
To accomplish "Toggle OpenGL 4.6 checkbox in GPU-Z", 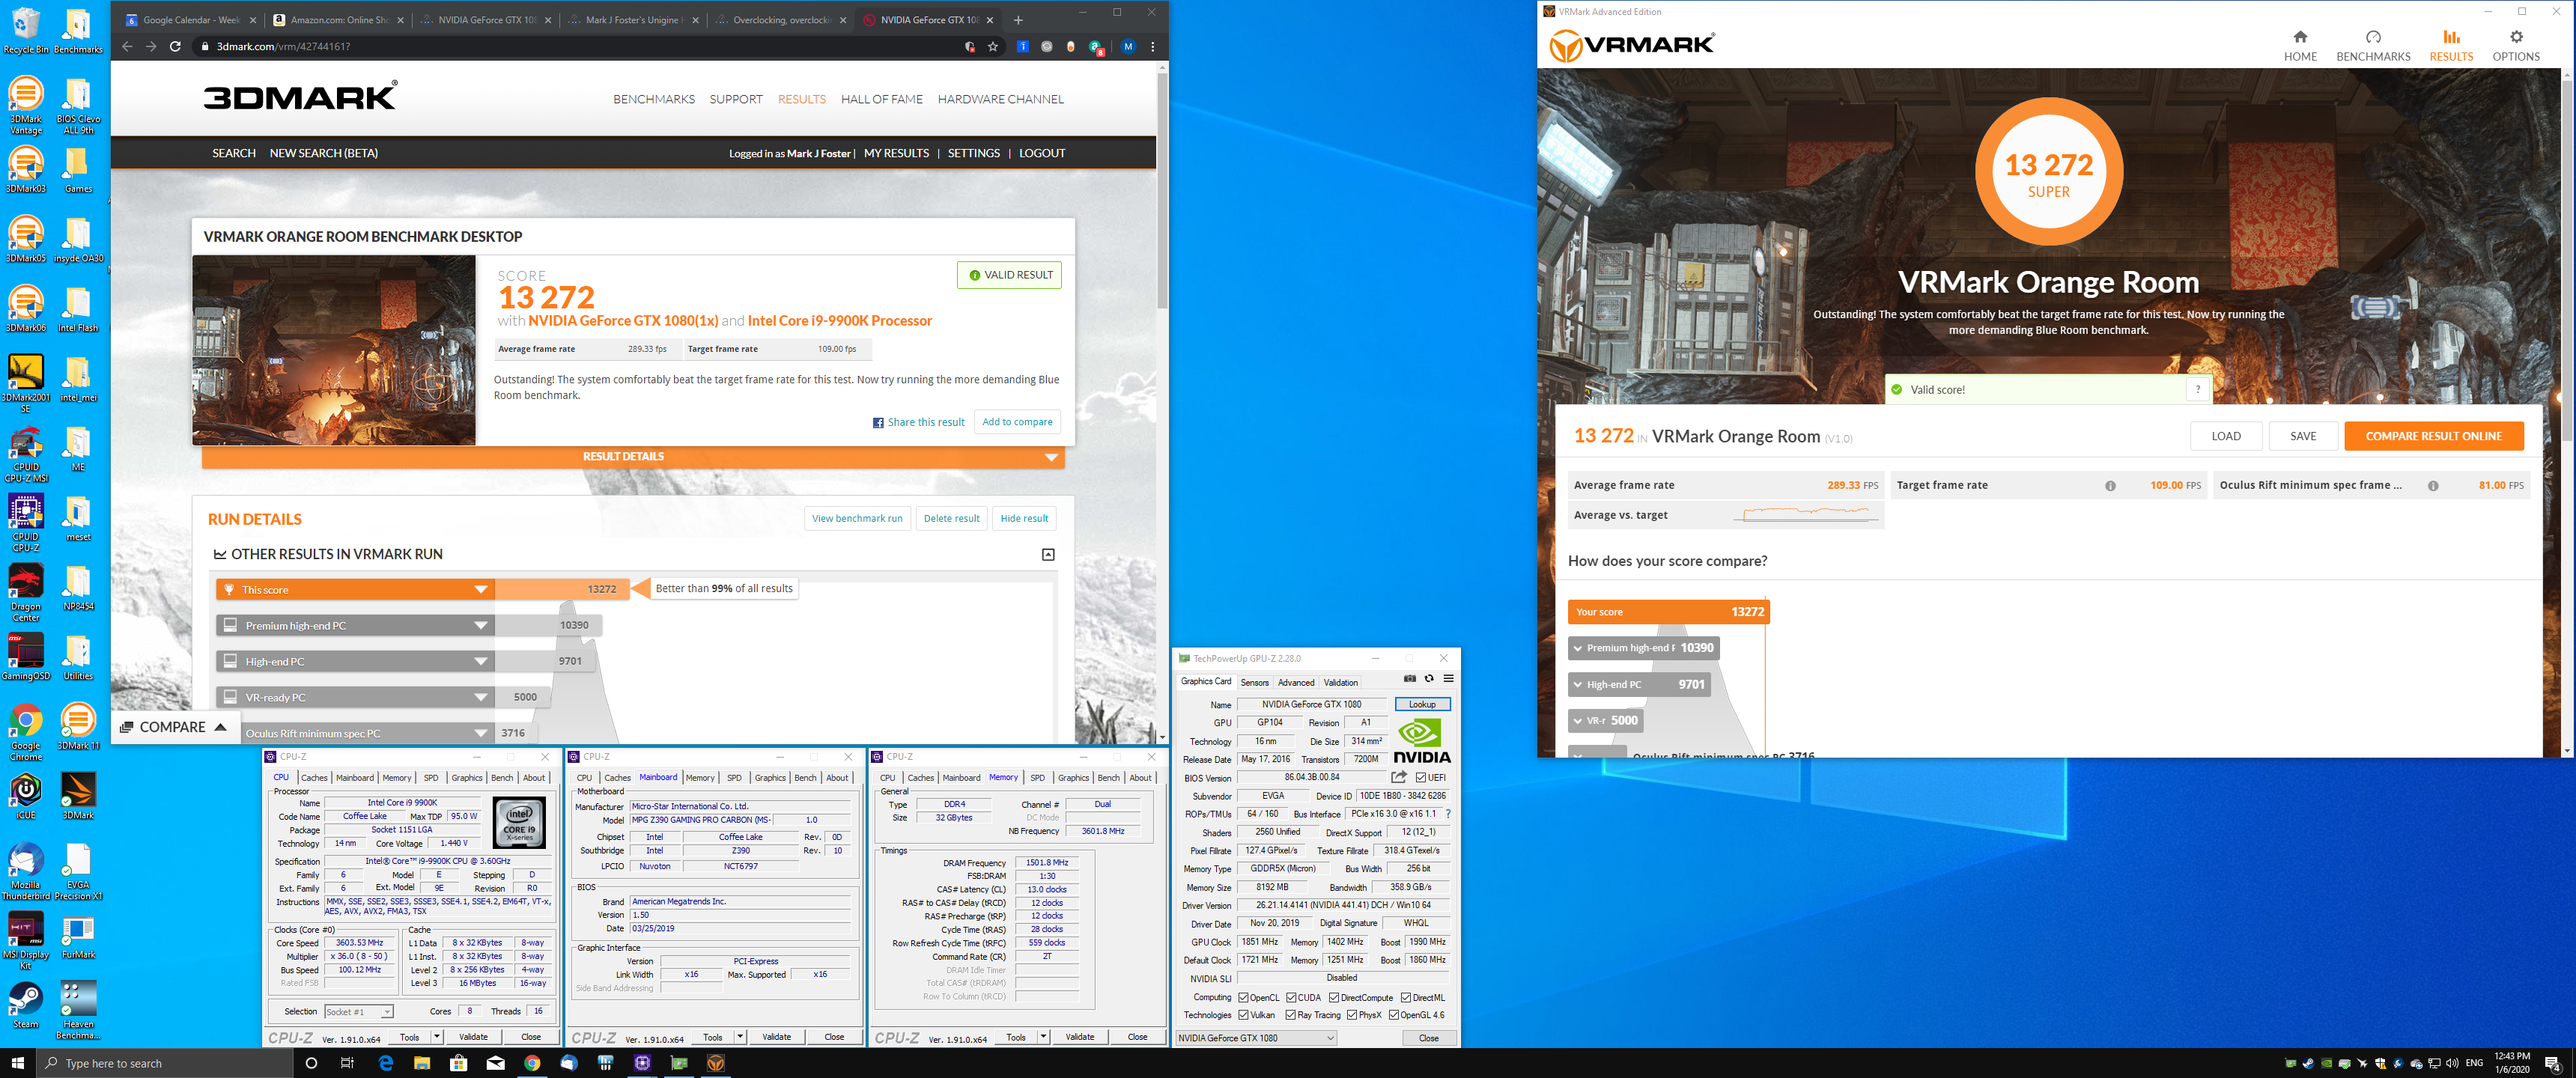I will [1394, 1015].
